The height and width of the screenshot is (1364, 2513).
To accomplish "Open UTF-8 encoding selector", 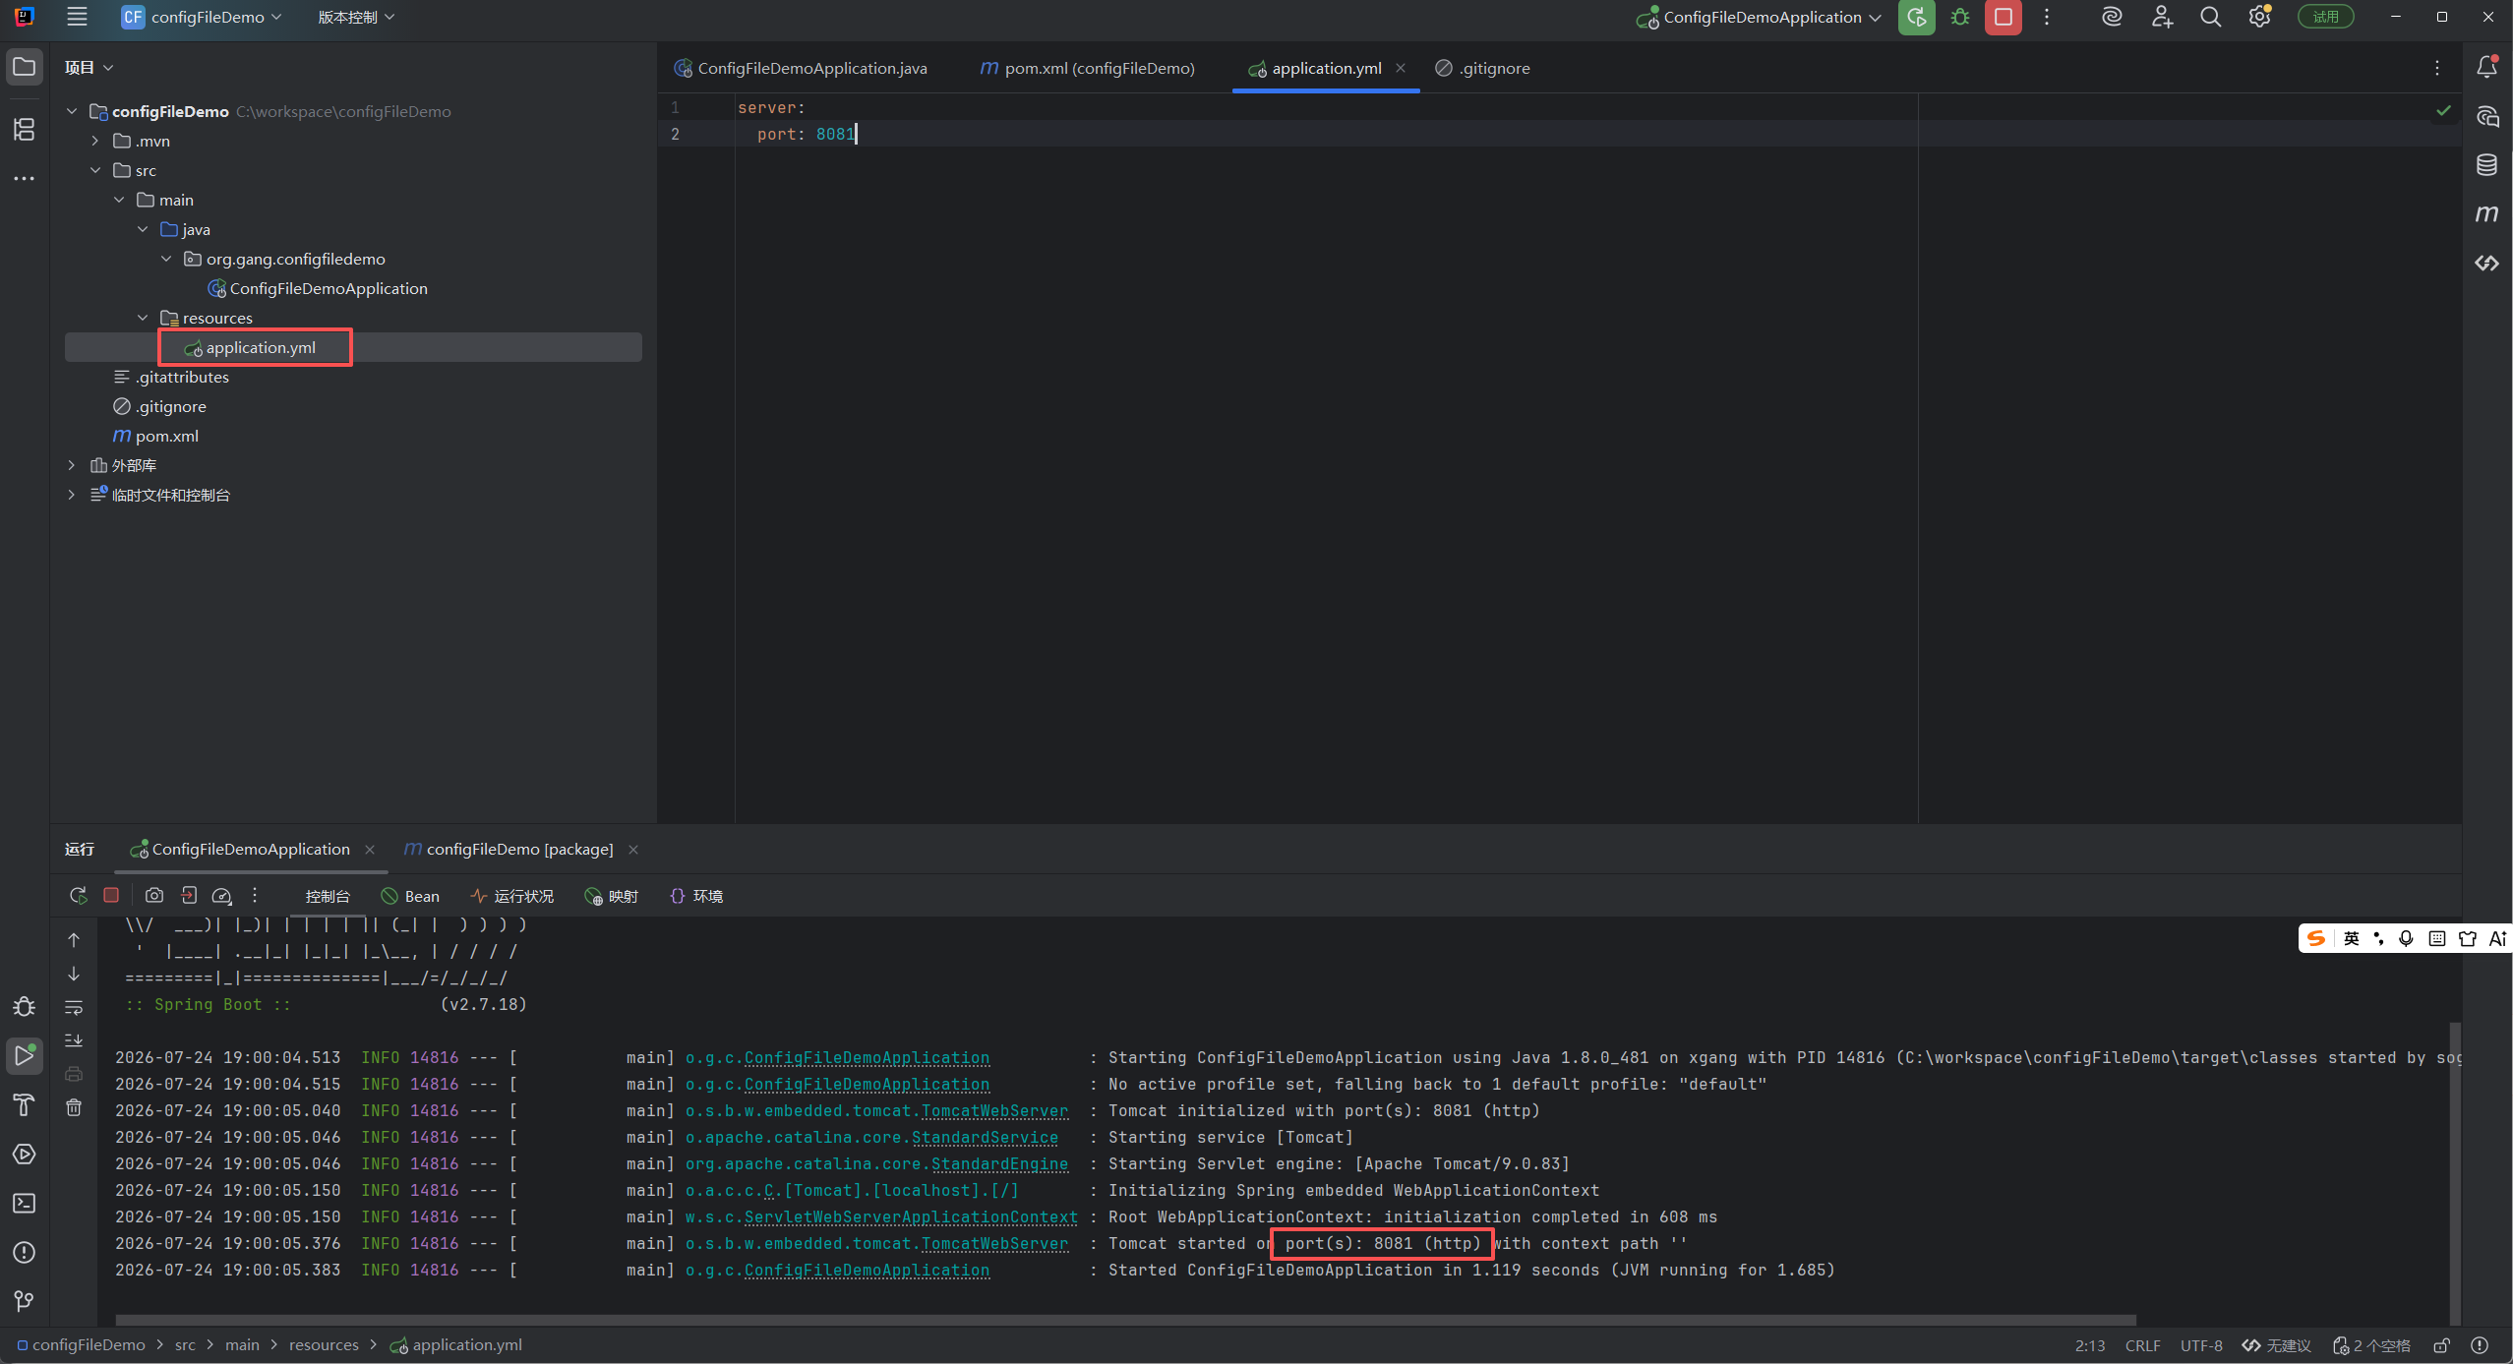I will pyautogui.click(x=2201, y=1345).
